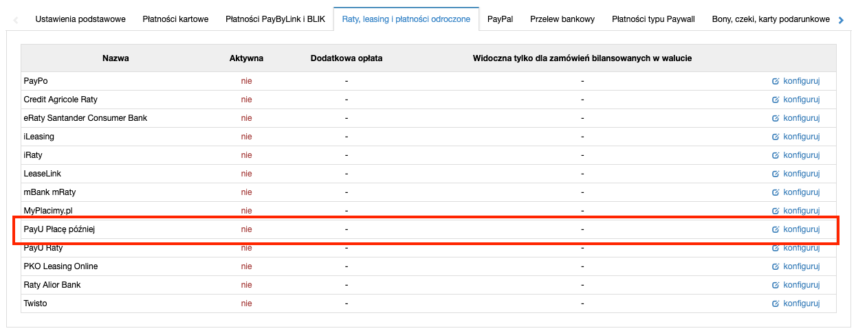Open Płatności PayByLink i BLIK tab
Viewport: 856px width, 333px height.
click(275, 19)
